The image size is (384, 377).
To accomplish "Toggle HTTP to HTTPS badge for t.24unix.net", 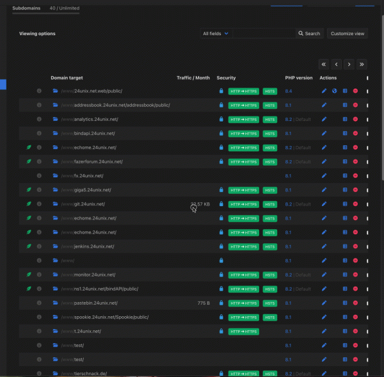I will click(x=243, y=332).
